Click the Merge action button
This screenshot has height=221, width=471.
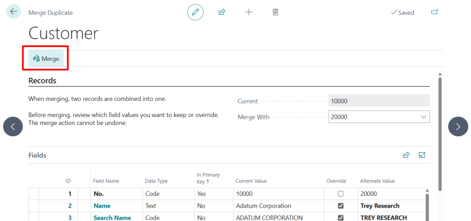46,59
